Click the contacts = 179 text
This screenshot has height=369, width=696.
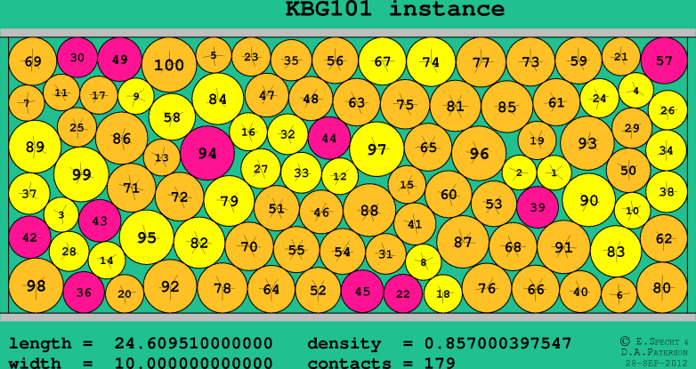pos(381,363)
